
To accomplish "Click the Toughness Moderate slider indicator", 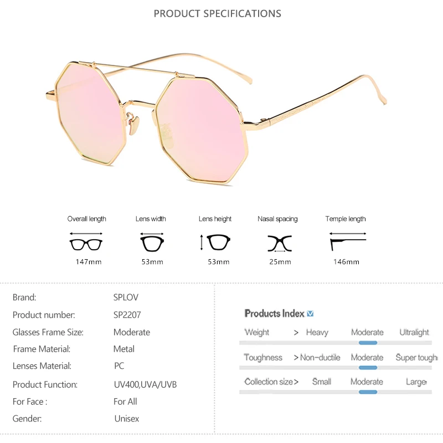I will pos(367,367).
